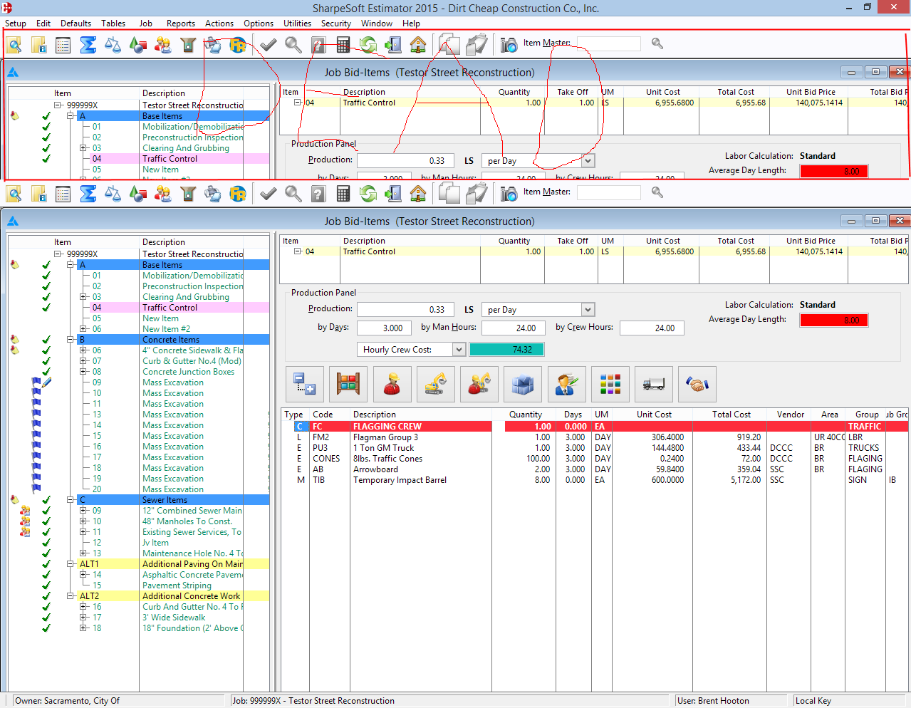
Task: Select the Jv Item tree row
Action: pyautogui.click(x=155, y=543)
